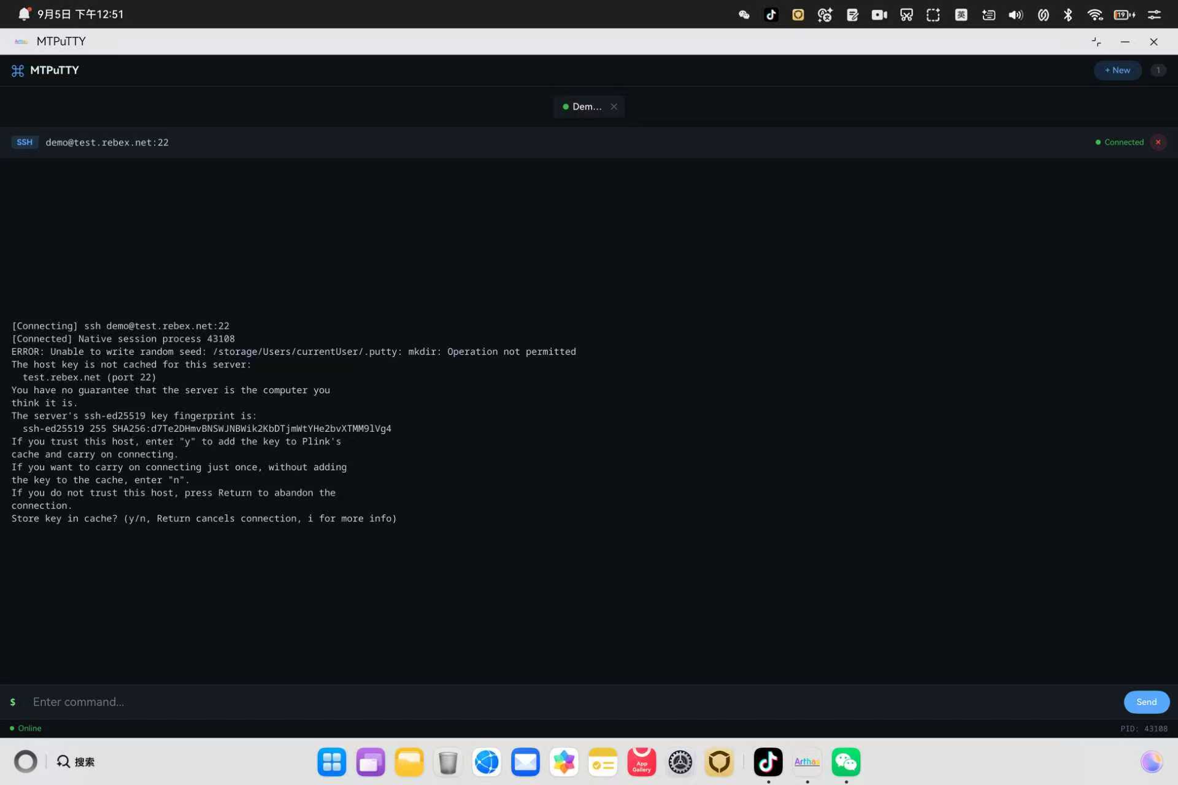Open the battery status indicator
This screenshot has height=785, width=1178.
coord(1124,15)
